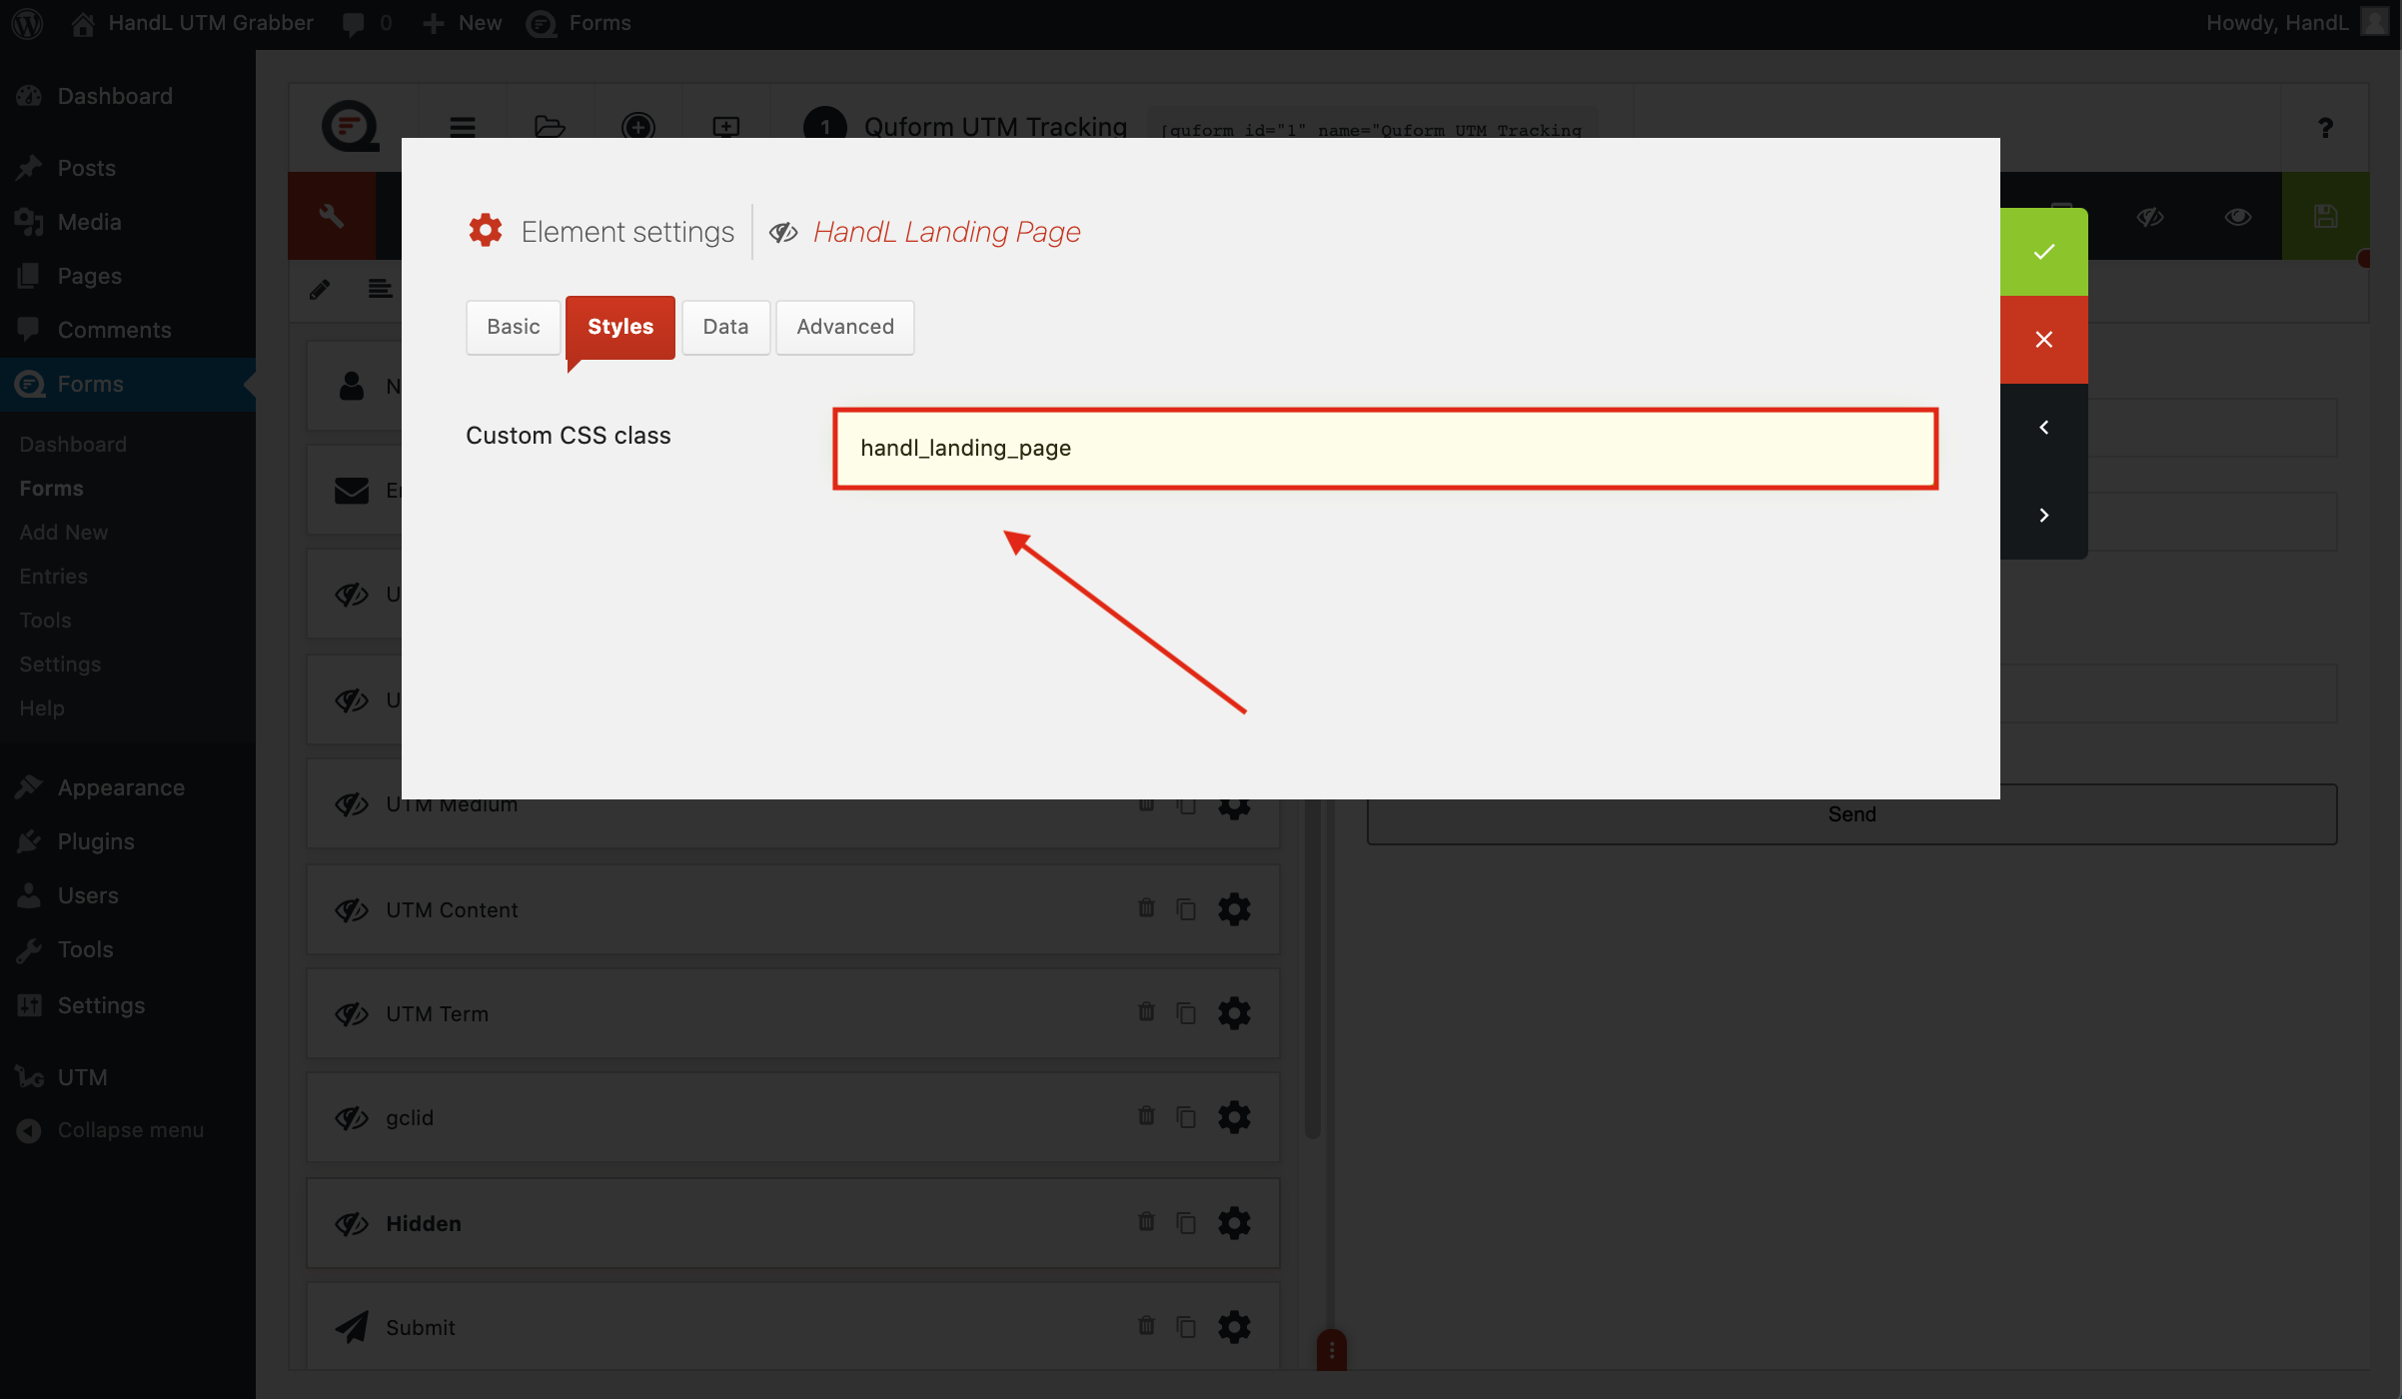Switch to the Basic tab
The image size is (2402, 1399).
tap(514, 327)
